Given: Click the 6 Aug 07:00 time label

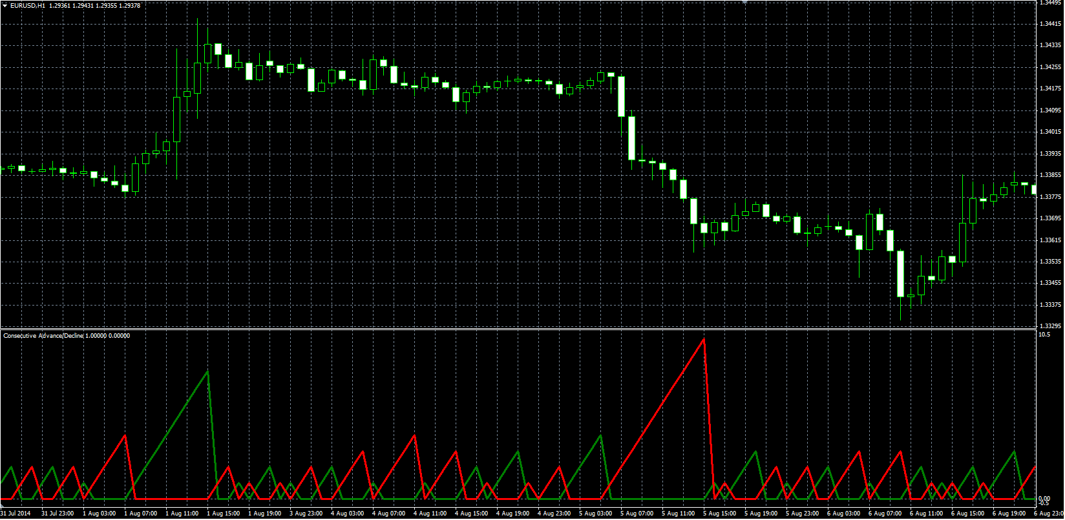Looking at the screenshot, I should click(885, 514).
